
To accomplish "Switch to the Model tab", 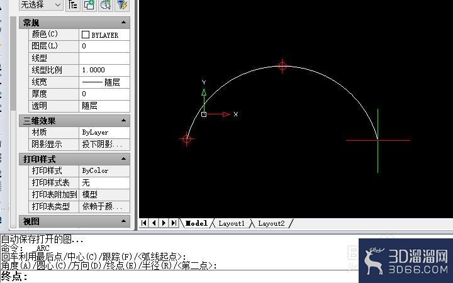I will [196, 223].
